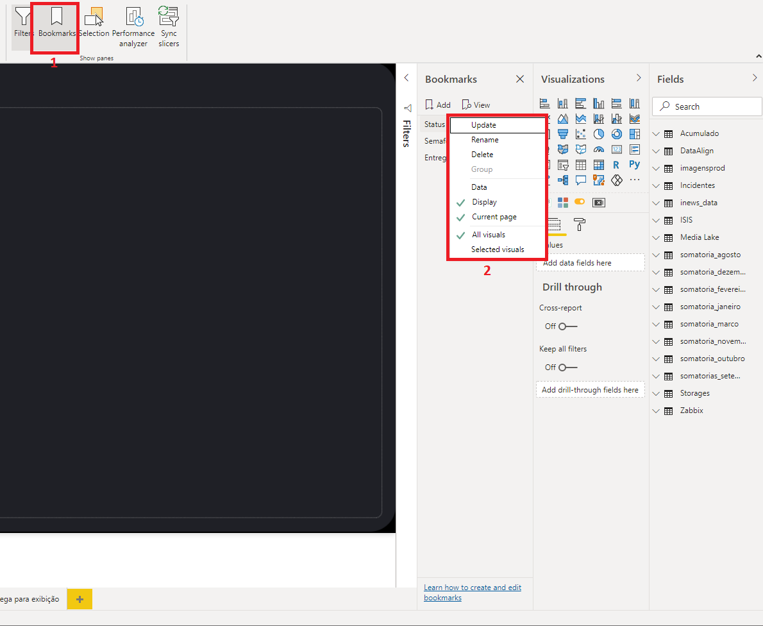Expand the Media Lake table
This screenshot has height=626, width=763.
tap(656, 237)
